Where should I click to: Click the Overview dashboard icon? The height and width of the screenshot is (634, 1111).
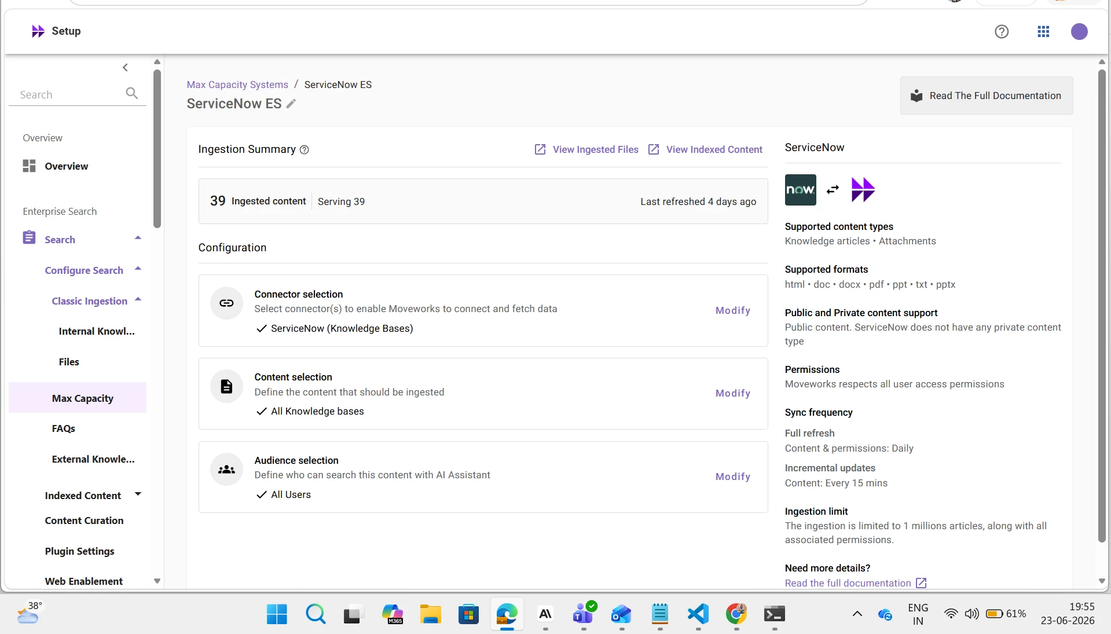click(29, 166)
